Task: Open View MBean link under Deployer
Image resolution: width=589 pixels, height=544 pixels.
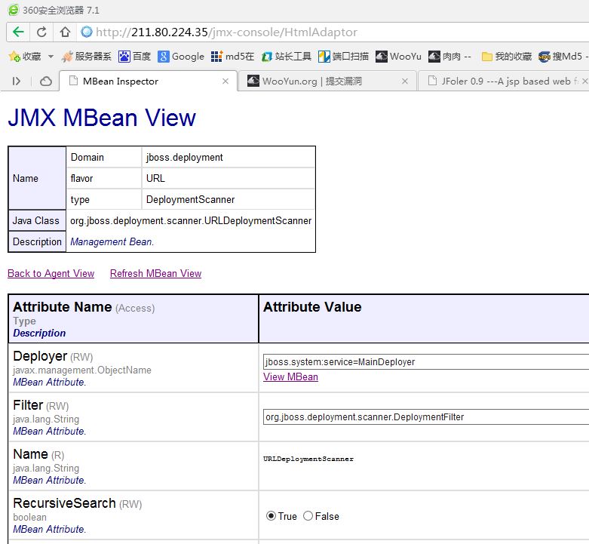Action: click(291, 376)
